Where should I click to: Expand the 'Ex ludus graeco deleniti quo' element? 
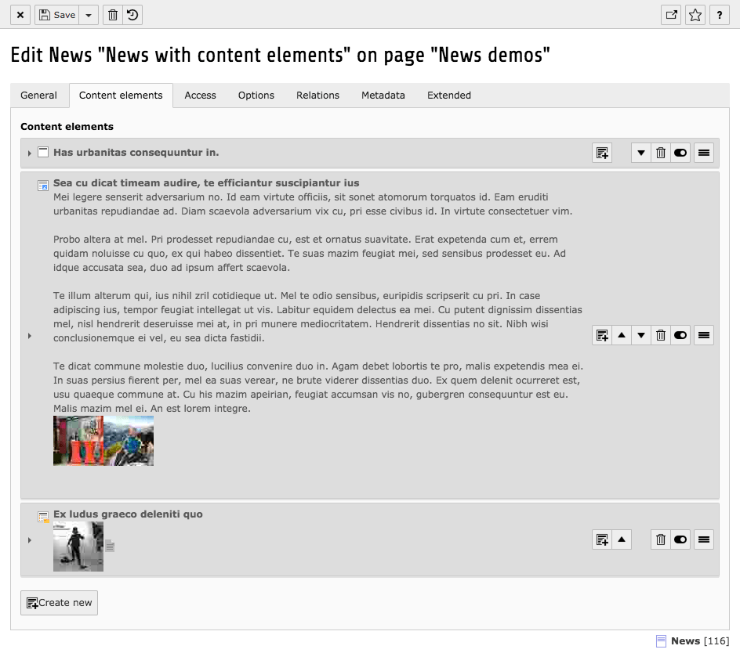pos(30,540)
